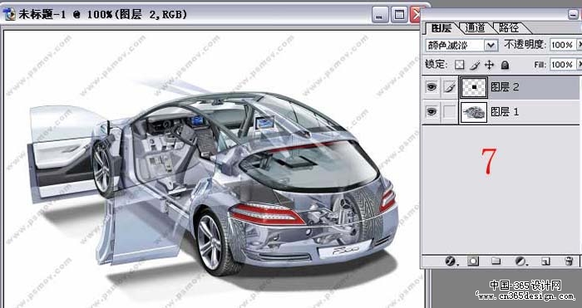Lock layer position move icon
Viewport: 582px width, 308px height.
click(490, 66)
